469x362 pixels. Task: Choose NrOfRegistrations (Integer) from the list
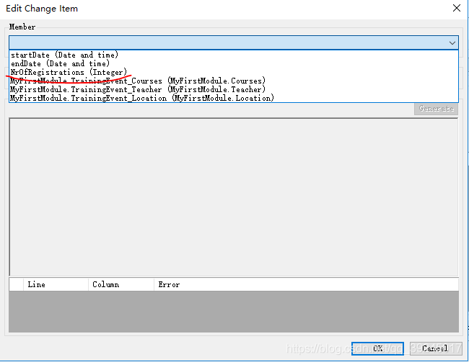tap(69, 72)
